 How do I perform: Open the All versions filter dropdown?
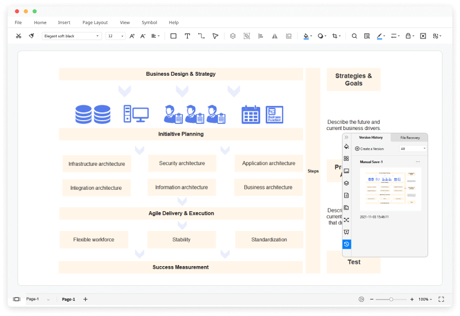[x=413, y=149]
